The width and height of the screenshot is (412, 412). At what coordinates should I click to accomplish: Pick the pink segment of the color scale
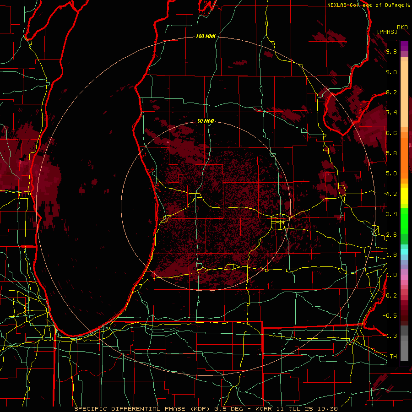(x=404, y=277)
